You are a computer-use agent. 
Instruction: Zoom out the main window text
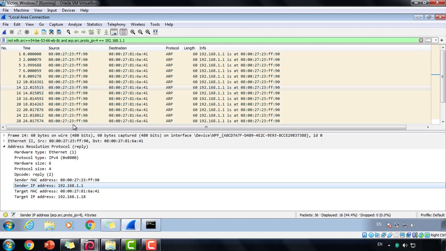coord(140,32)
